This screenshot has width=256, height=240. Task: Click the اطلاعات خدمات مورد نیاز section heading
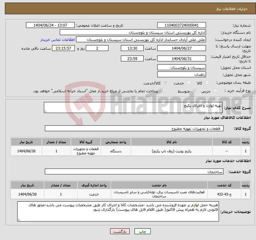click(x=228, y=161)
